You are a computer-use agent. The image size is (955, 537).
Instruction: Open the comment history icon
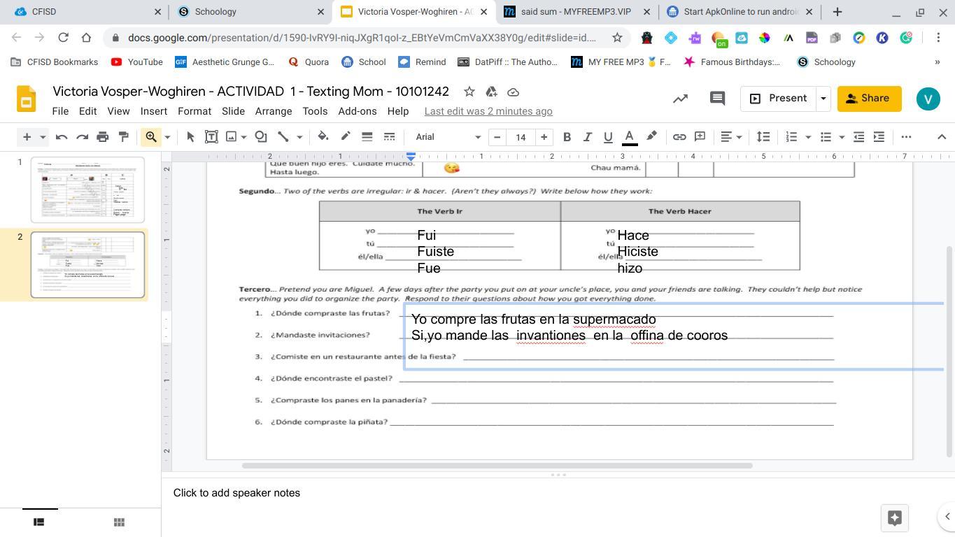tap(717, 99)
